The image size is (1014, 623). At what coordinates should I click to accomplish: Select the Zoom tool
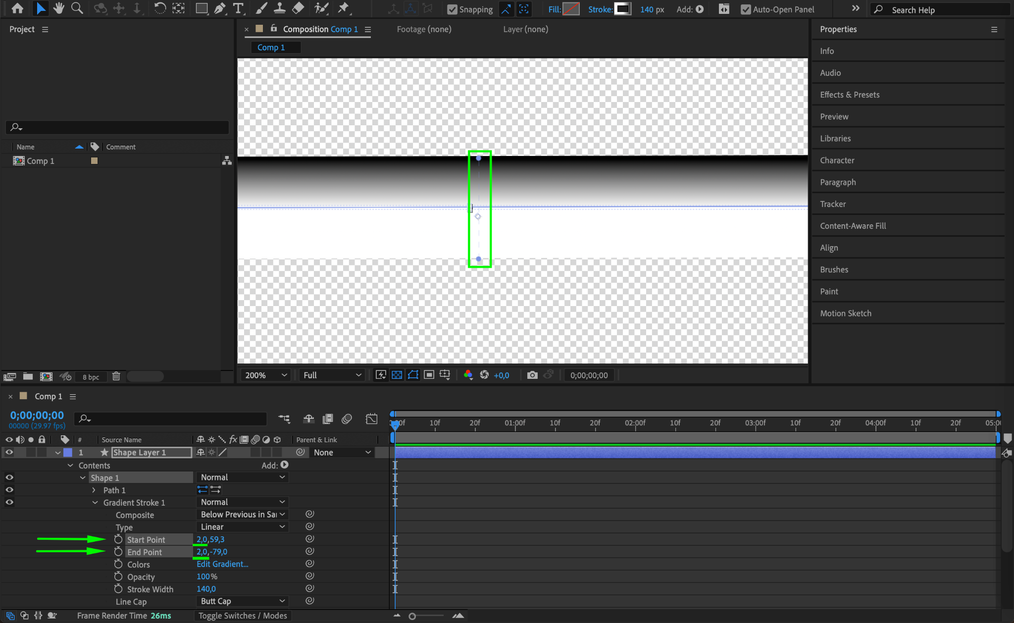coord(77,8)
